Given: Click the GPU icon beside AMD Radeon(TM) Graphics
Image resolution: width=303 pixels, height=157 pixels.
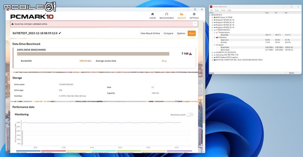Looking at the screenshot, I should click(214, 57).
